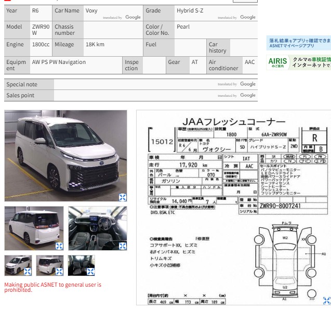Open the JAA auction inspection sheet image

(x=234, y=208)
